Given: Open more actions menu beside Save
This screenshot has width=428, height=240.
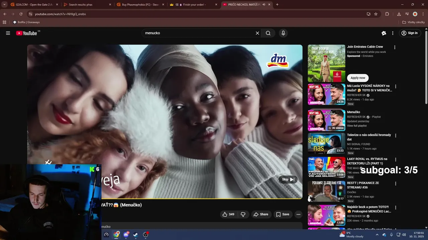Looking at the screenshot, I should click(x=299, y=214).
